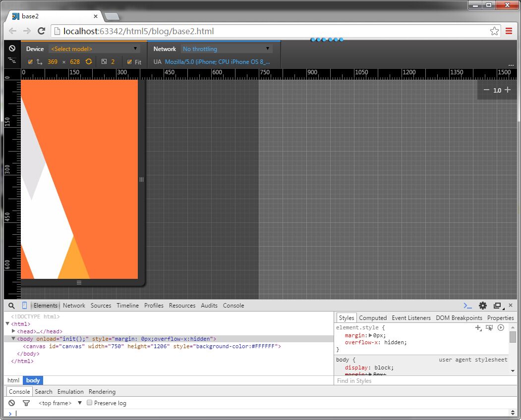
Task: Bookmark this page with star icon
Action: tap(494, 31)
